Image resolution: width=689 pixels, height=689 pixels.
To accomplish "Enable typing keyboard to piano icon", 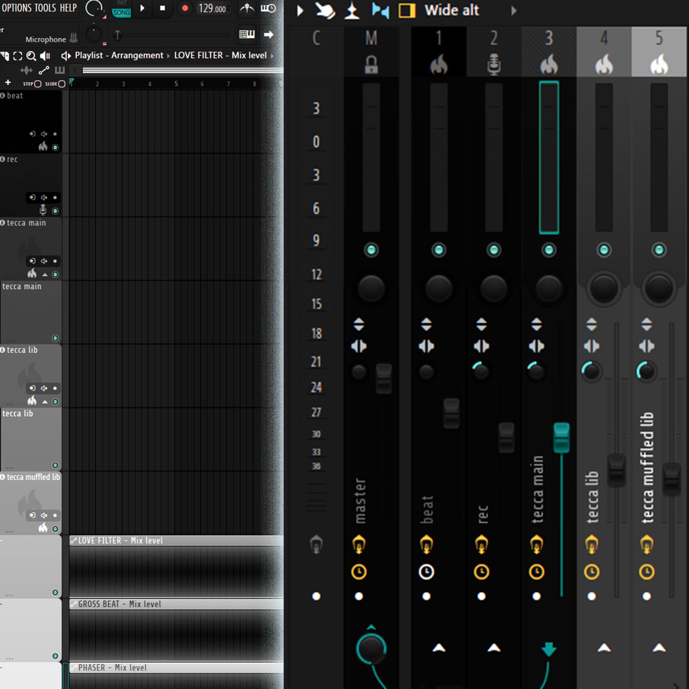I will point(247,34).
